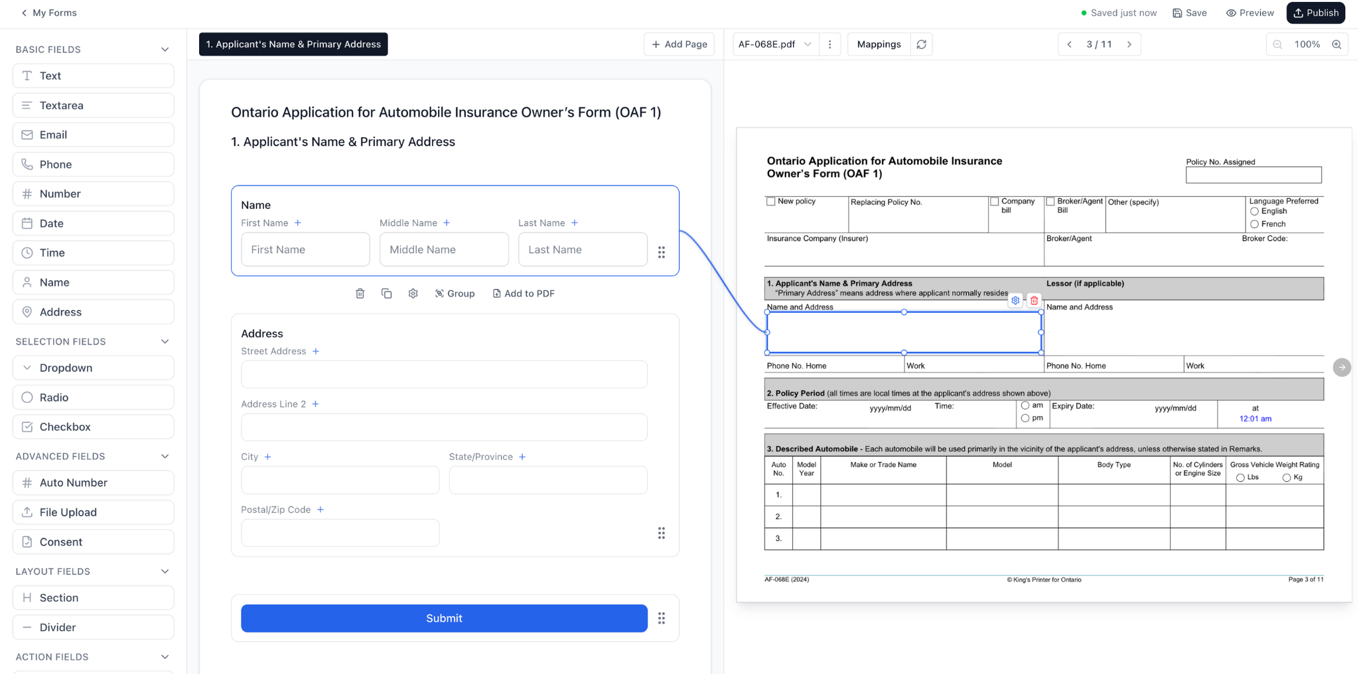The height and width of the screenshot is (674, 1359).
Task: Delete the mapped PDF box with red trash
Action: (x=1034, y=300)
